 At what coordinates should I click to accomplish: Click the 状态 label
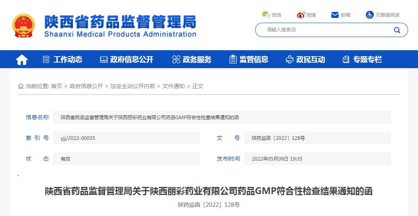(37, 159)
